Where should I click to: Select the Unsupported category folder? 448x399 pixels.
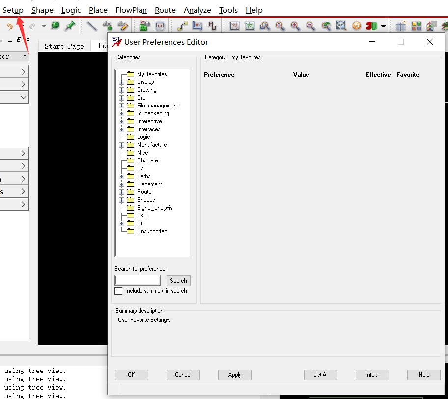(x=147, y=231)
